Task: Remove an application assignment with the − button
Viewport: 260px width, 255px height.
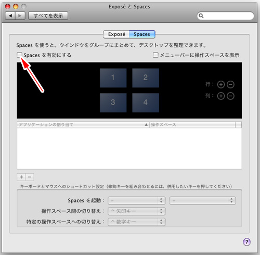Action: [30, 177]
